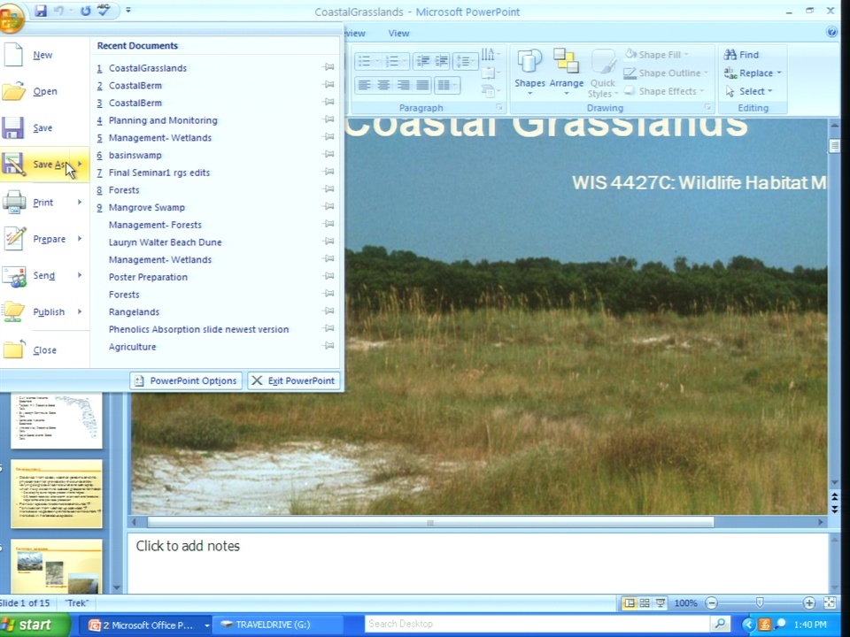Toggle the pin beside basinswamp

point(328,154)
